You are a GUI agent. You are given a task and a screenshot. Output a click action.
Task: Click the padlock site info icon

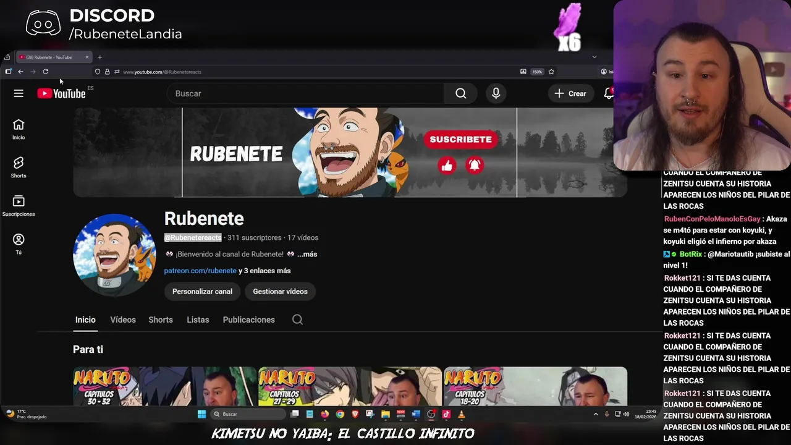[x=107, y=72]
